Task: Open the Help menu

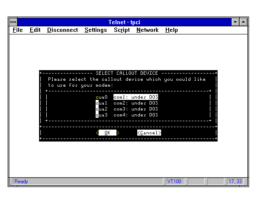Action: point(171,30)
